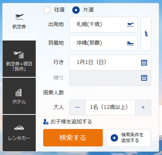Open arrival field 沖縄(那覇)
Image resolution: width=162 pixels, height=155 pixels.
[104, 43]
